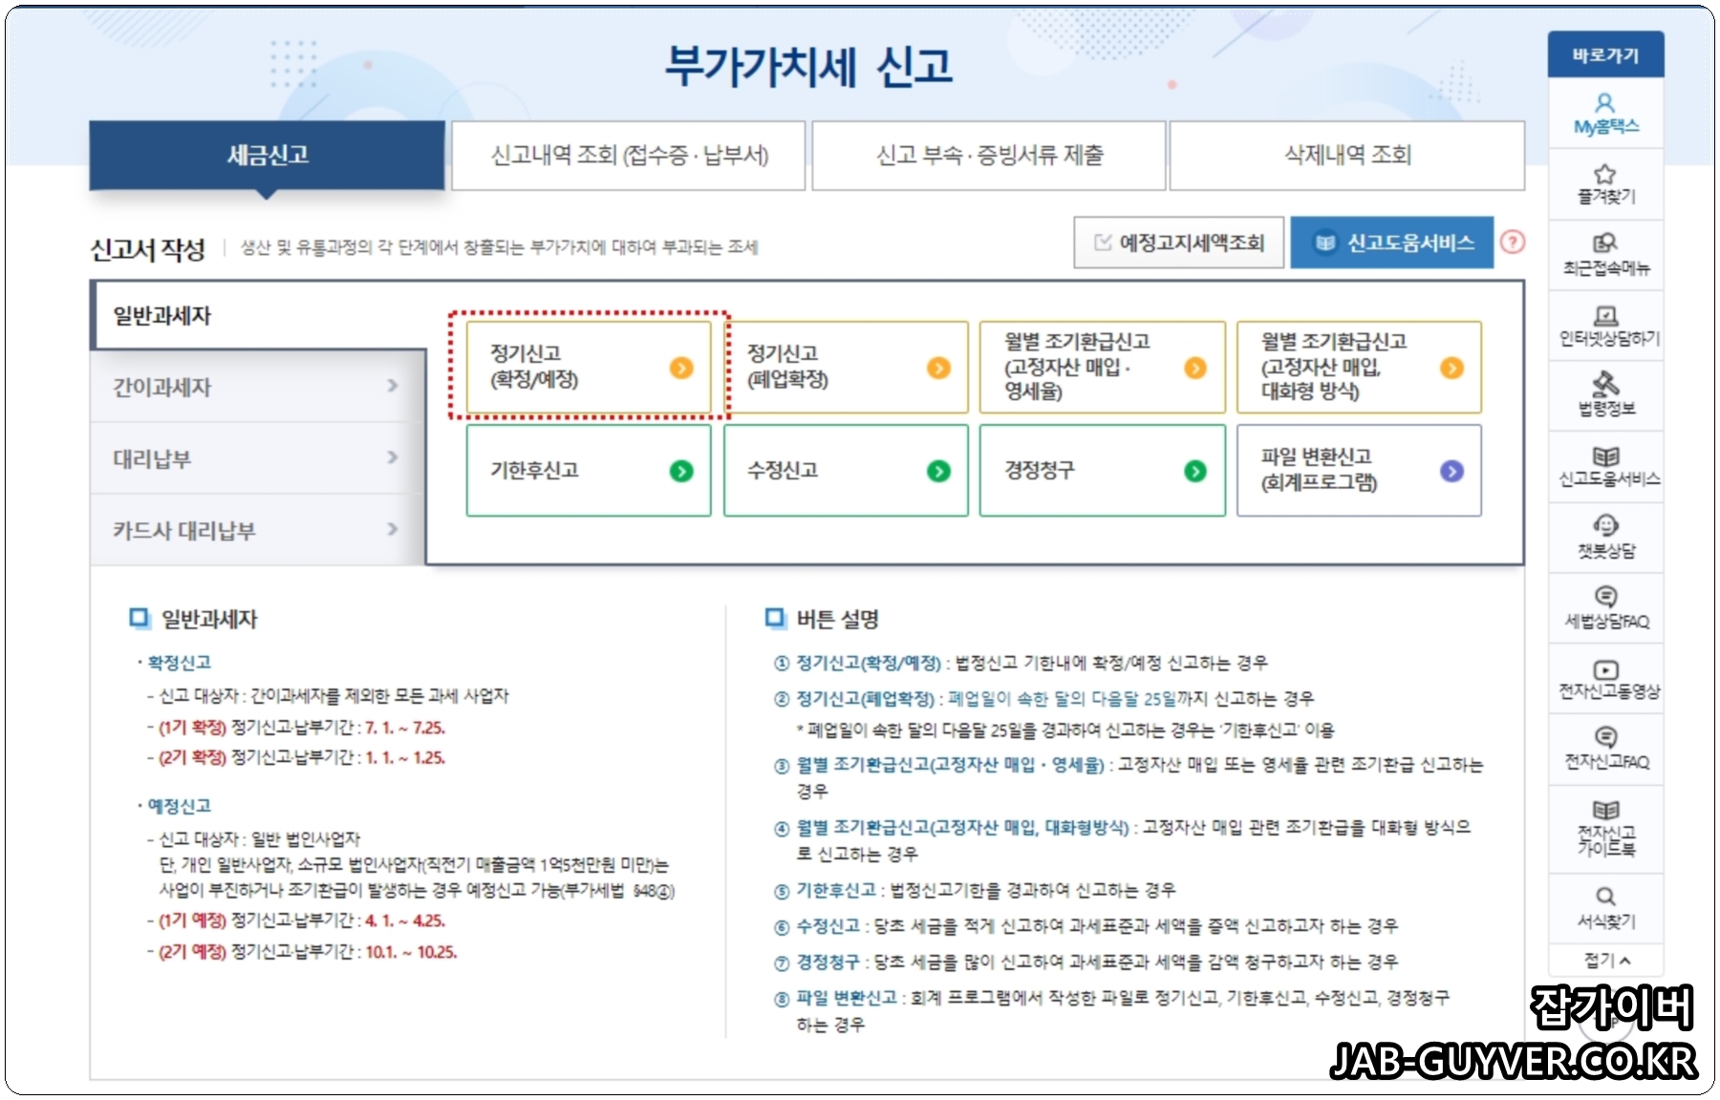This screenshot has height=1100, width=1720.
Task: Open 전자신고 가이드북 in the sidebar
Action: point(1604,829)
